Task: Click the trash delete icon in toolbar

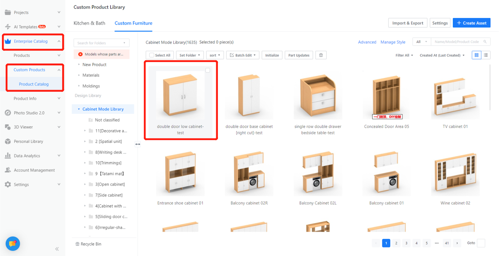Action: [321, 55]
